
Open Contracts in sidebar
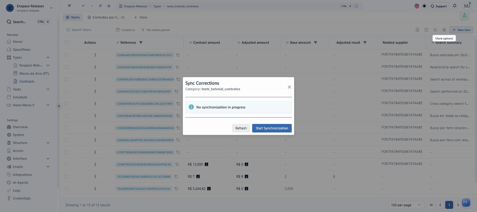point(27,81)
